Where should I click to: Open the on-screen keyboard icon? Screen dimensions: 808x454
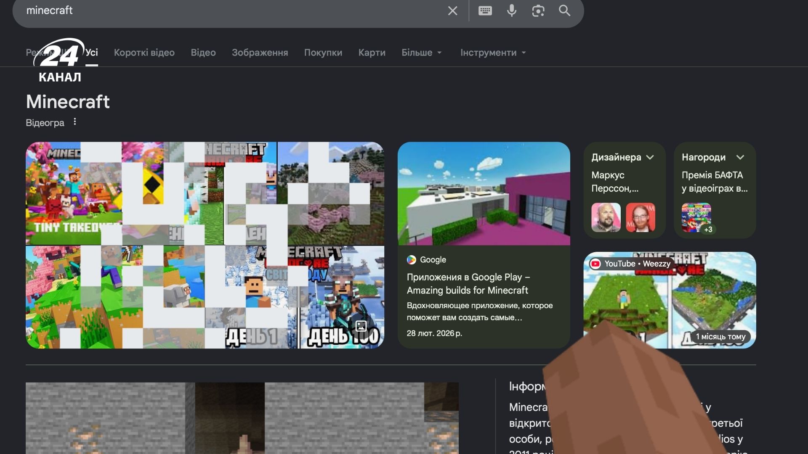pos(485,11)
